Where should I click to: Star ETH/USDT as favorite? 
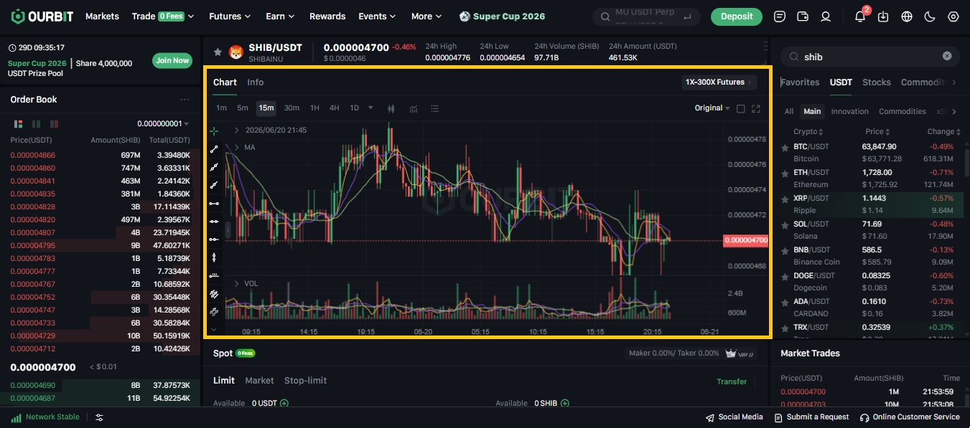pos(785,173)
